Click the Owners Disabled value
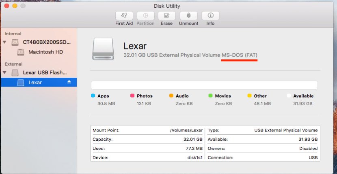 click(309, 148)
